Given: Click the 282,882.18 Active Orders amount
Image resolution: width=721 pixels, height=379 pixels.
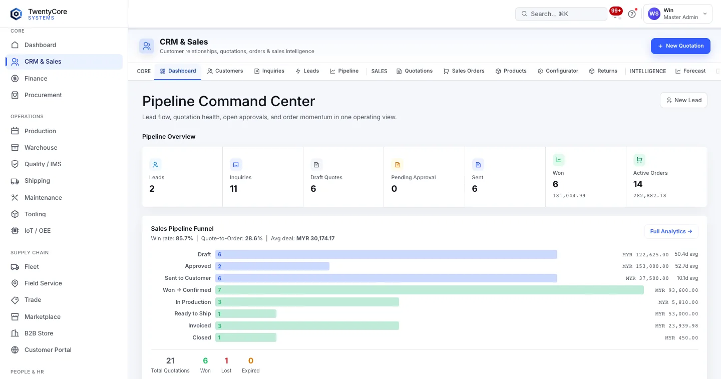Looking at the screenshot, I should coord(650,196).
